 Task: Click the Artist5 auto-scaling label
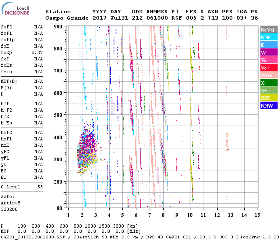pyautogui.click(x=10, y=203)
